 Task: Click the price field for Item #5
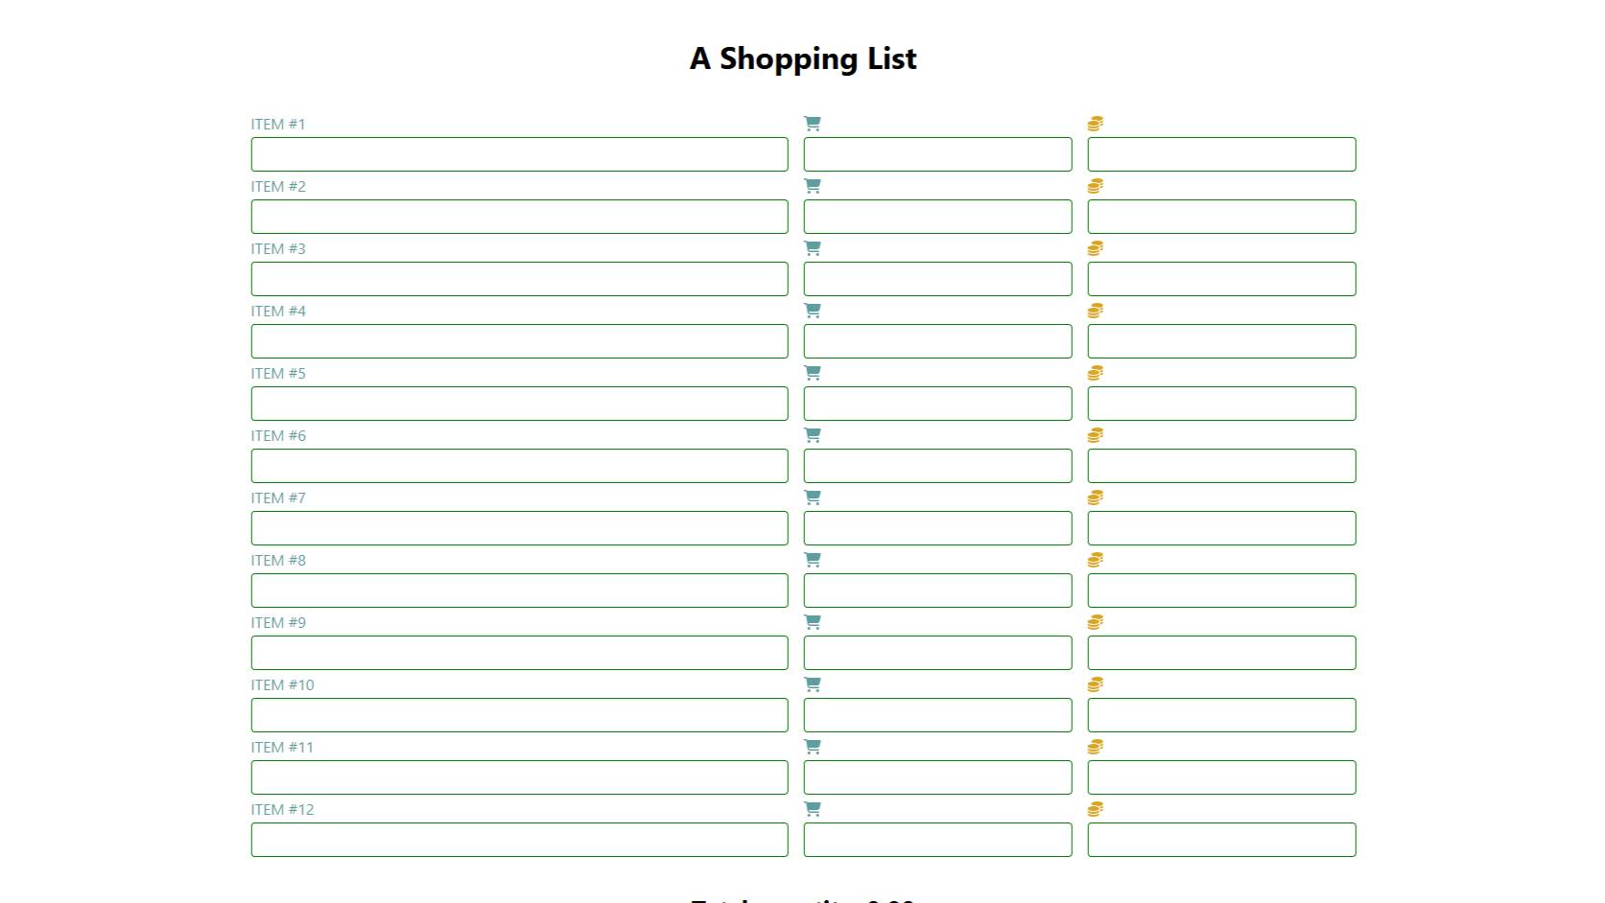1221,404
